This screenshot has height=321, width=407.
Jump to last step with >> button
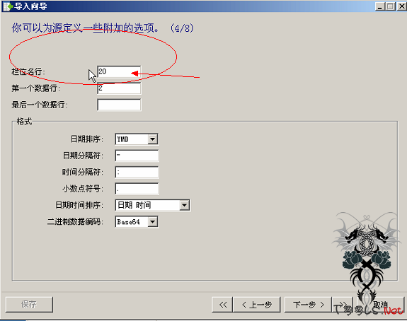pos(343,305)
